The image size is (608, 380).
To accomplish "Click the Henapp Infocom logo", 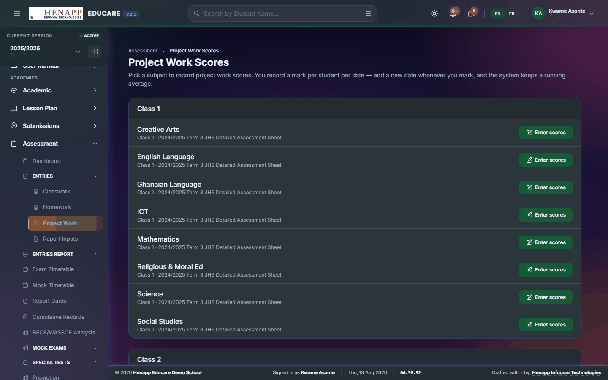I will (56, 14).
